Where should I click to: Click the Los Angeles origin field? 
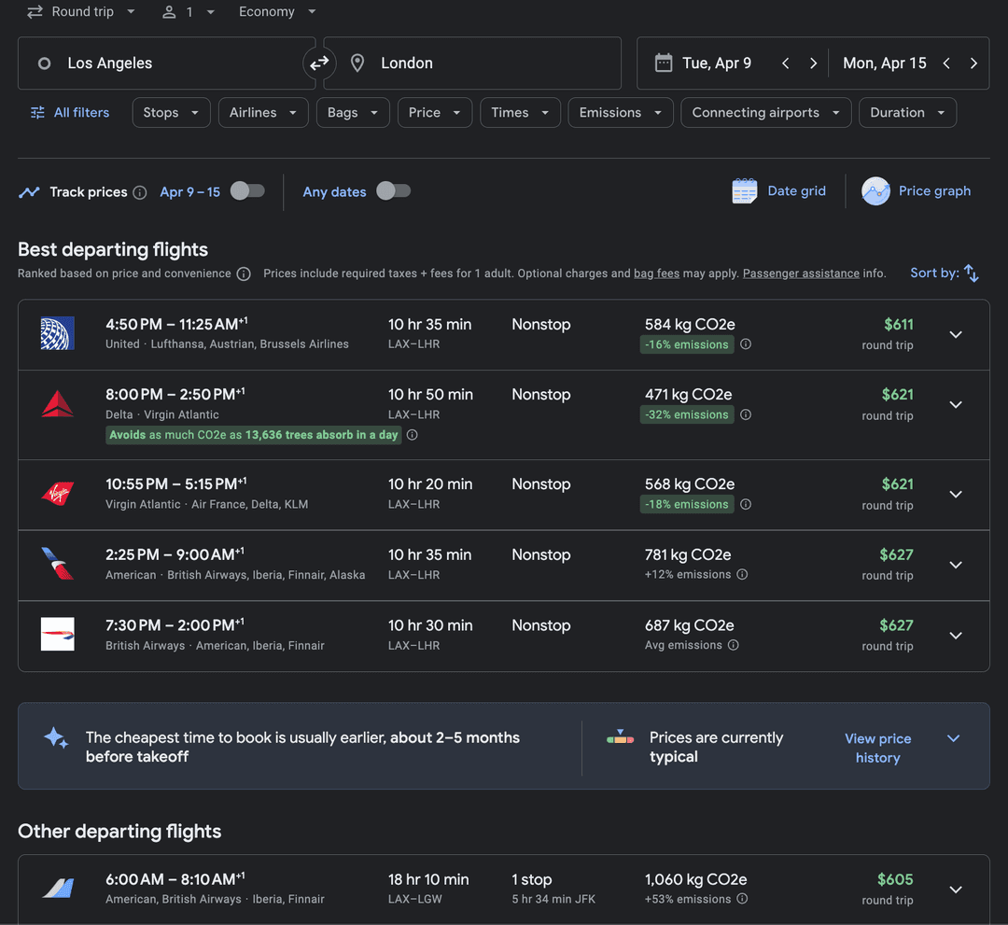tap(166, 63)
